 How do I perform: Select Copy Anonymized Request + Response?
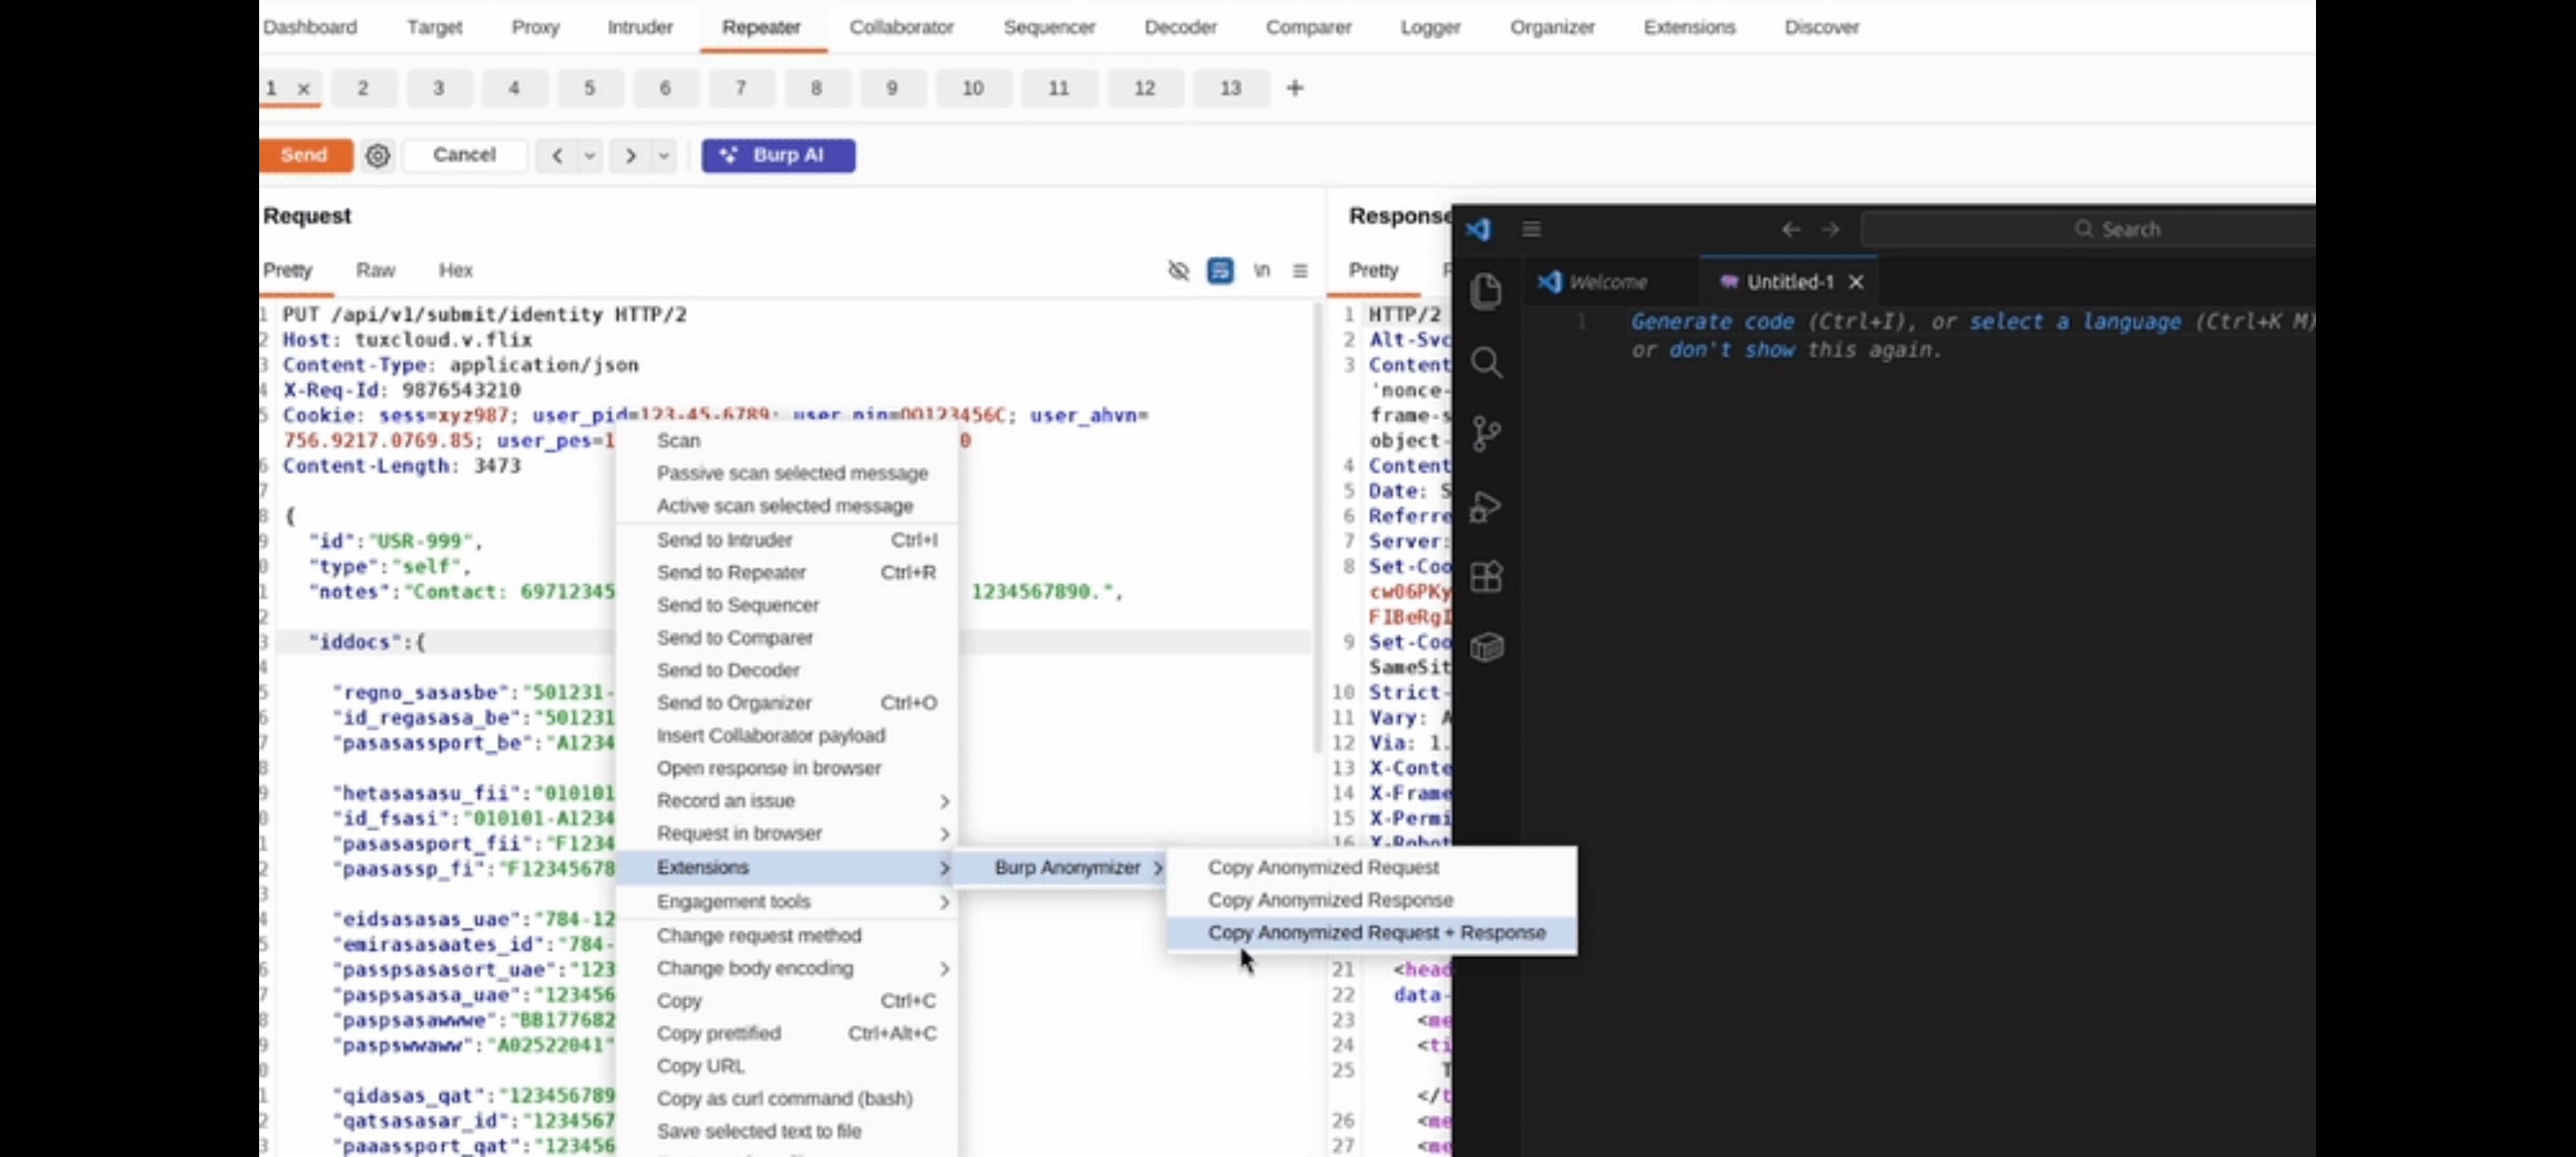click(1376, 933)
